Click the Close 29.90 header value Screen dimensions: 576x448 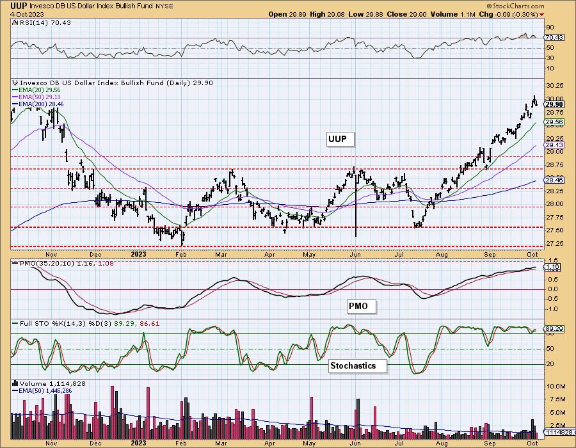406,14
